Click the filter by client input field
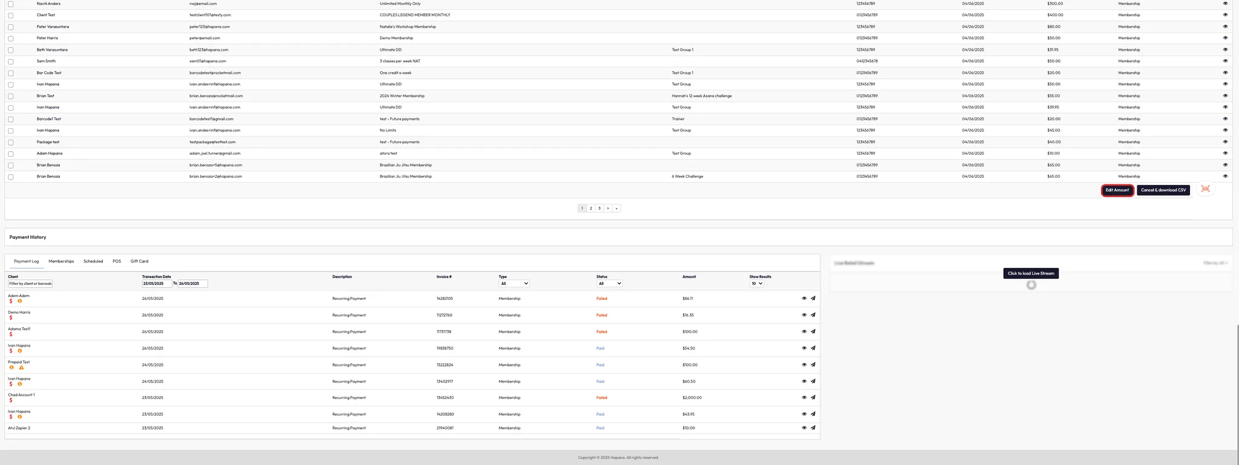Viewport: 1239px width, 465px height. [x=30, y=284]
